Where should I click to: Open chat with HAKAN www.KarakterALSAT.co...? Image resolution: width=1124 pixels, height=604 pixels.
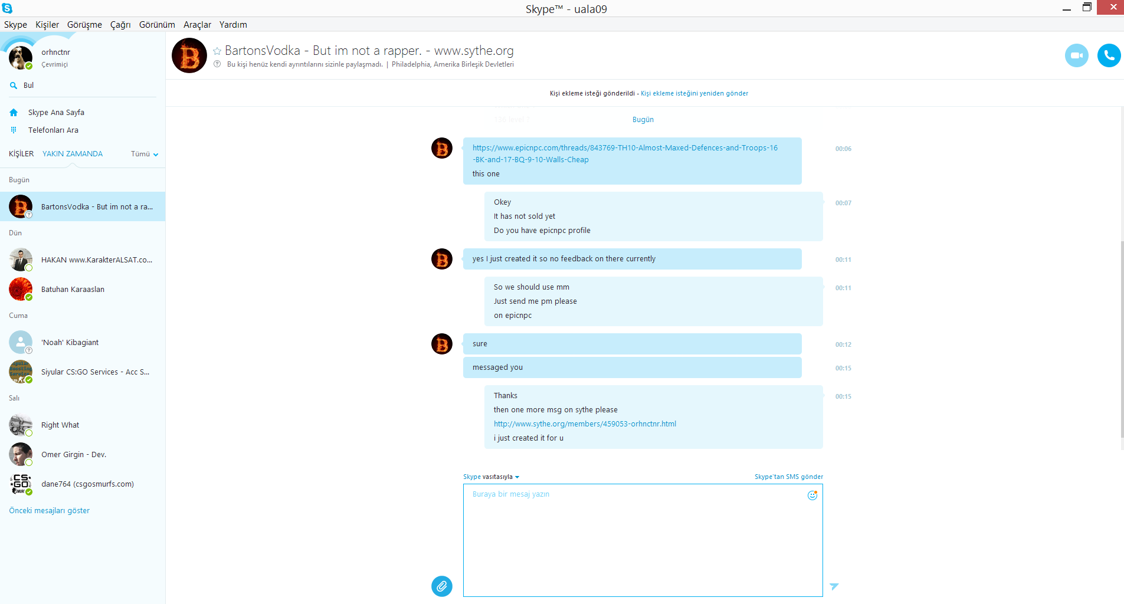(x=83, y=260)
